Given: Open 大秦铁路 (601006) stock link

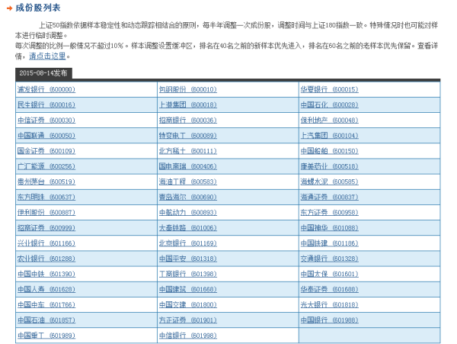Looking at the screenshot, I should pyautogui.click(x=187, y=228).
